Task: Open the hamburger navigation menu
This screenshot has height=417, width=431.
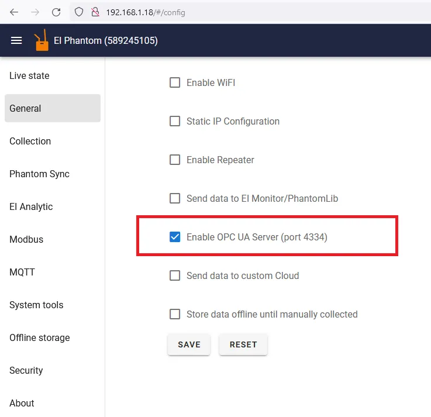Action: [x=16, y=40]
